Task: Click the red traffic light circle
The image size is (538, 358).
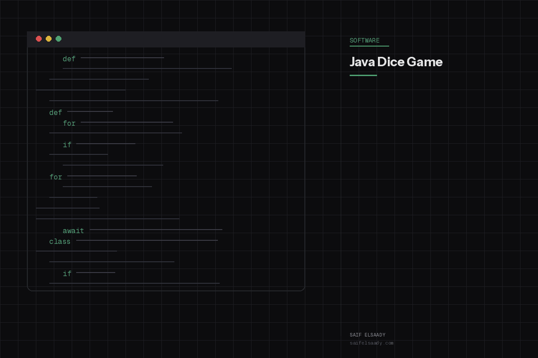Action: coord(39,38)
